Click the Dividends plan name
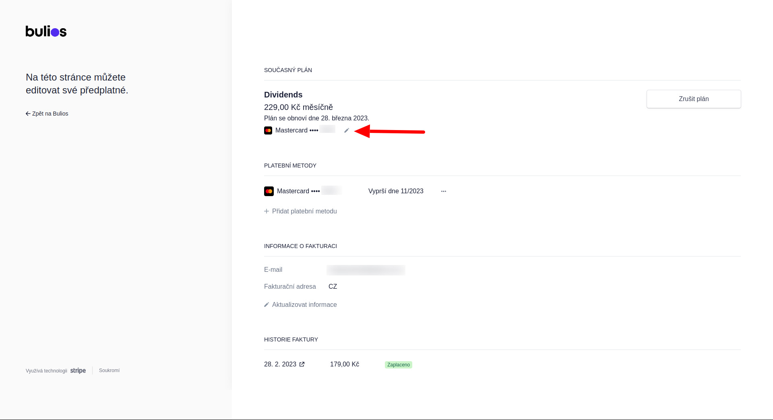 click(x=283, y=95)
